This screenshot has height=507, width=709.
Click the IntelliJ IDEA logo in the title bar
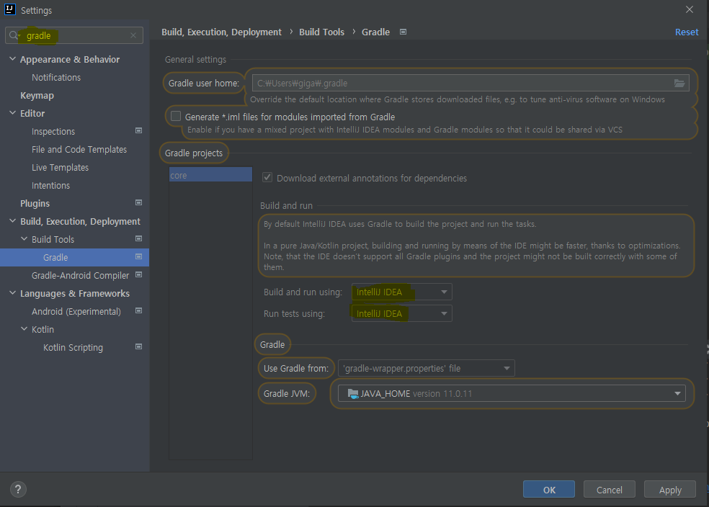pyautogui.click(x=9, y=9)
